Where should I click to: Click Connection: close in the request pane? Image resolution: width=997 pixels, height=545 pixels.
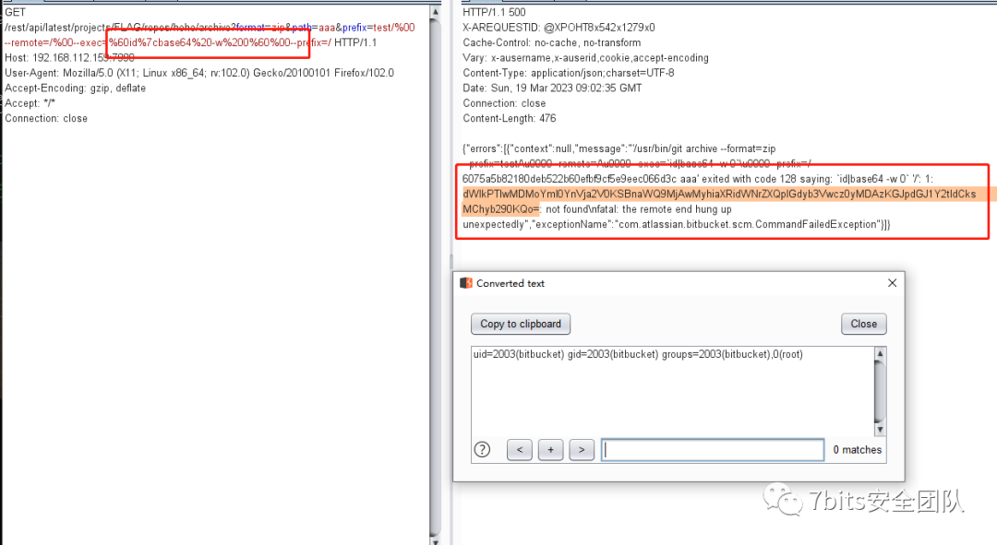(x=46, y=119)
